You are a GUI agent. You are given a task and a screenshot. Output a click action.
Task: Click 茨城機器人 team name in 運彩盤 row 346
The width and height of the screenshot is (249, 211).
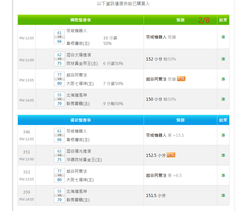click(x=76, y=131)
